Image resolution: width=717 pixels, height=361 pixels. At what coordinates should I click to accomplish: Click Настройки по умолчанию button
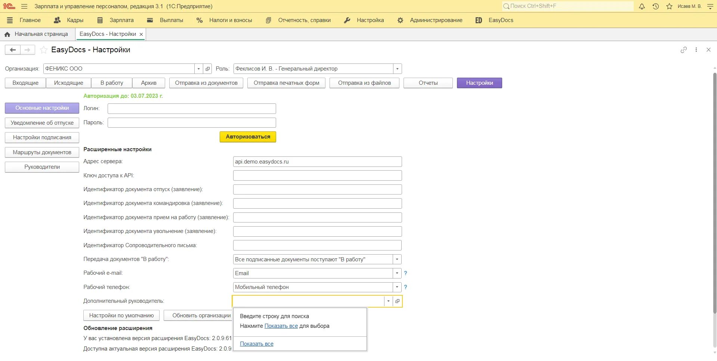[121, 315]
